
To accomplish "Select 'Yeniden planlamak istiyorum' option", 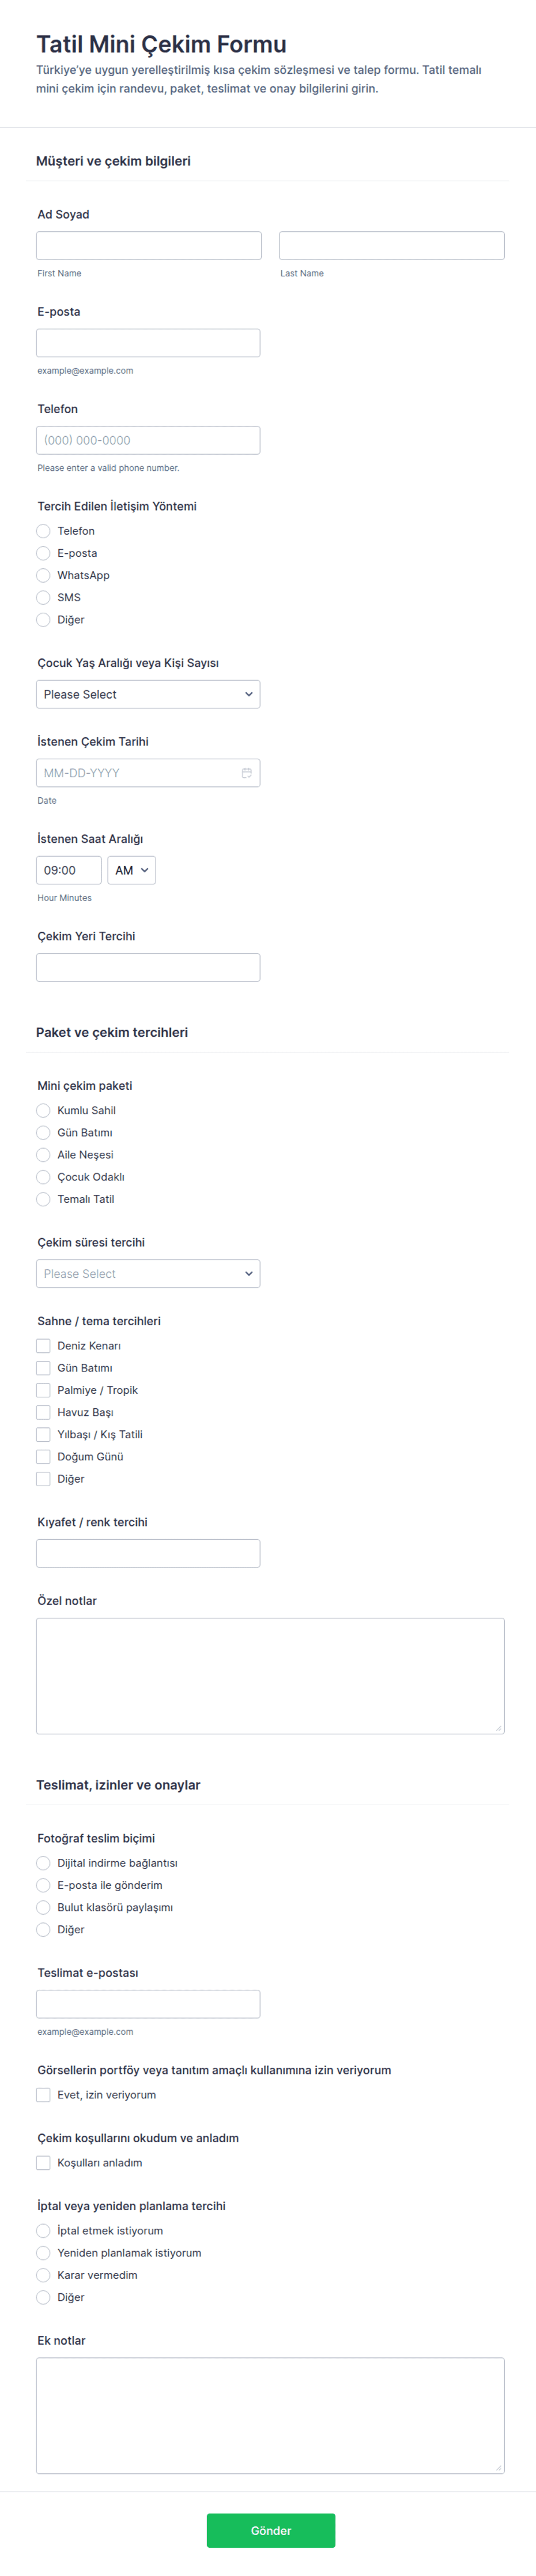I will click(43, 2253).
